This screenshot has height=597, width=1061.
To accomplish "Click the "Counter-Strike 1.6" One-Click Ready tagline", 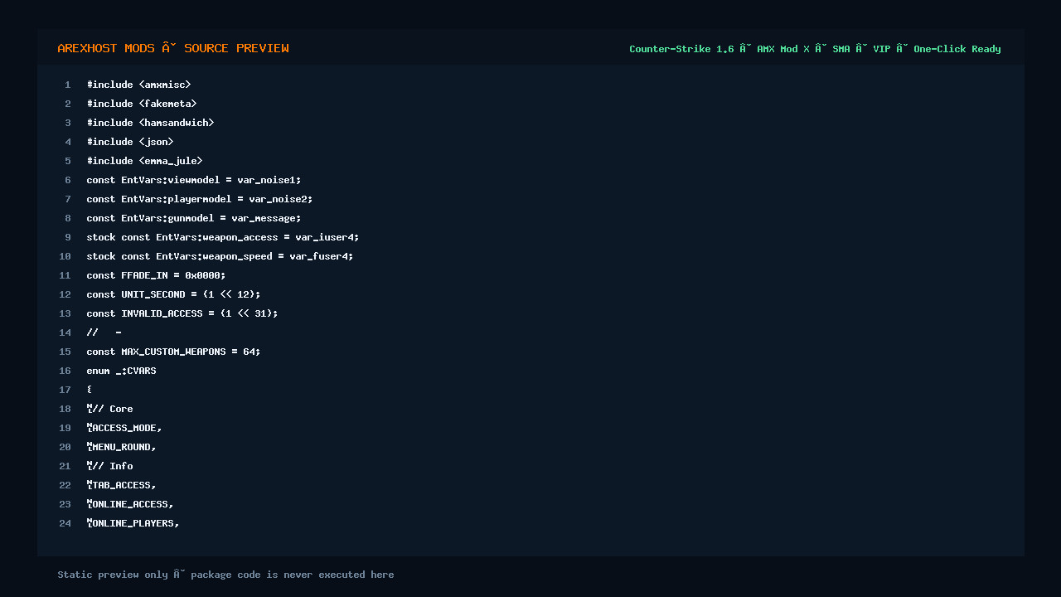I will tap(815, 49).
